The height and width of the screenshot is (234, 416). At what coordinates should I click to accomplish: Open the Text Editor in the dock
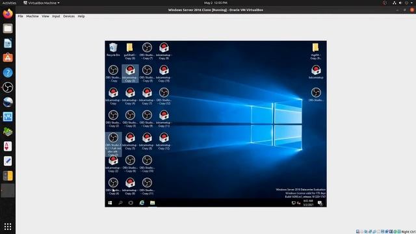pos(8,161)
